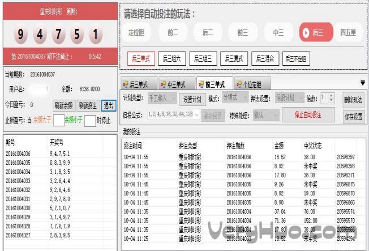Click the 刷新余额 button
This screenshot has width=369, height=251.
coord(64,105)
